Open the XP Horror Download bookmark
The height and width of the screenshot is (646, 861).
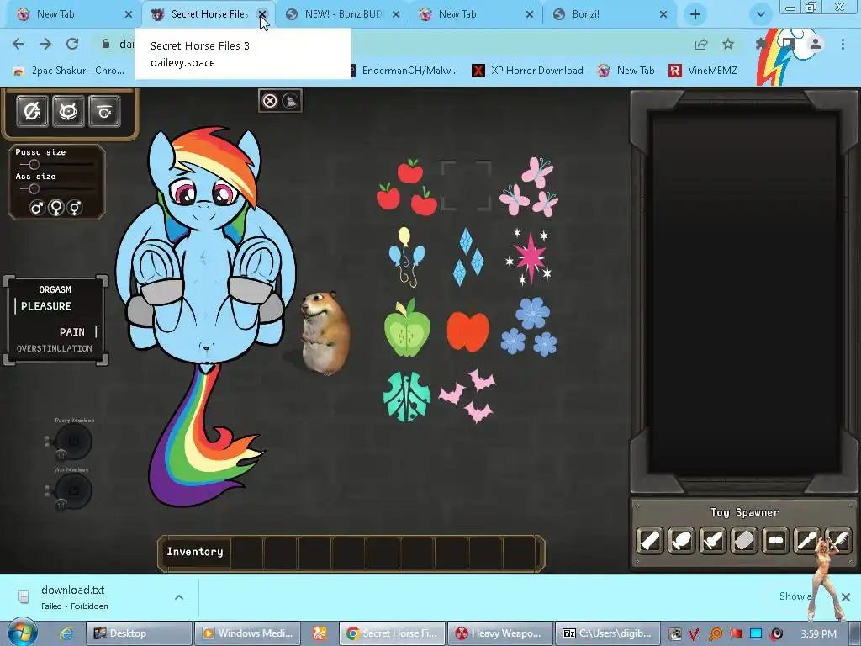pyautogui.click(x=528, y=71)
